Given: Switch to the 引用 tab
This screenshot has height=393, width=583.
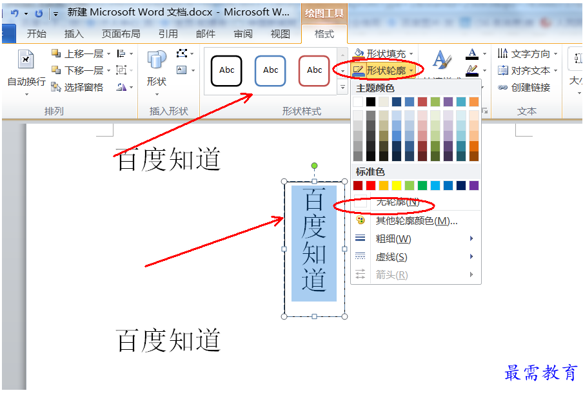Looking at the screenshot, I should coord(168,34).
